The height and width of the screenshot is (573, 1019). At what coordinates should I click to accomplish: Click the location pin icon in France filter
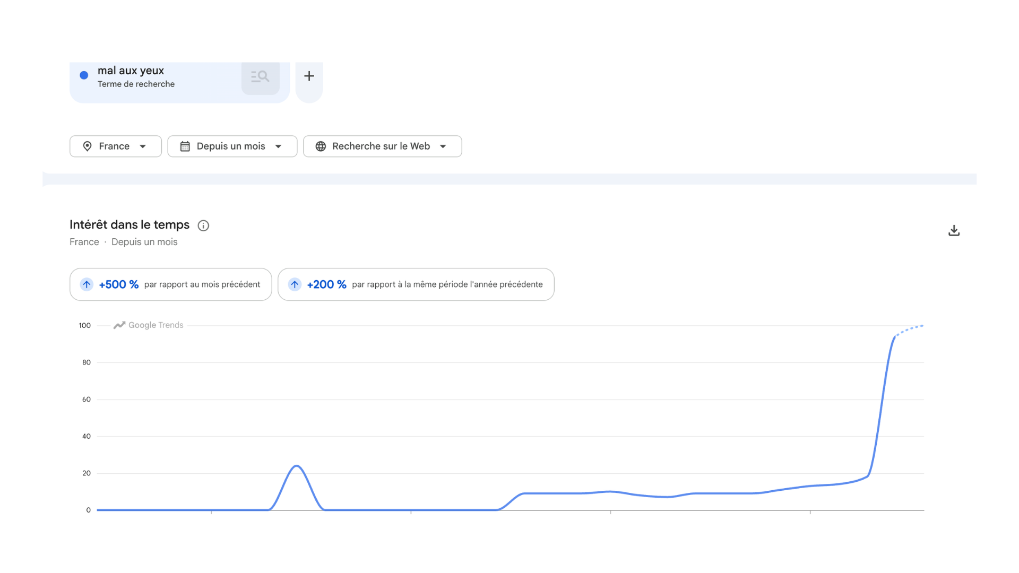tap(88, 146)
